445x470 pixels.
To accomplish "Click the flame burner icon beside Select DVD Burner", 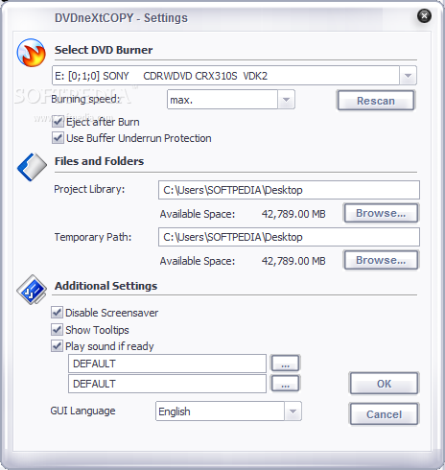I will pos(31,53).
